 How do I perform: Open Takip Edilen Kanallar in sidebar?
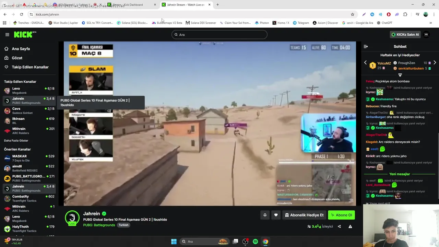[30, 67]
